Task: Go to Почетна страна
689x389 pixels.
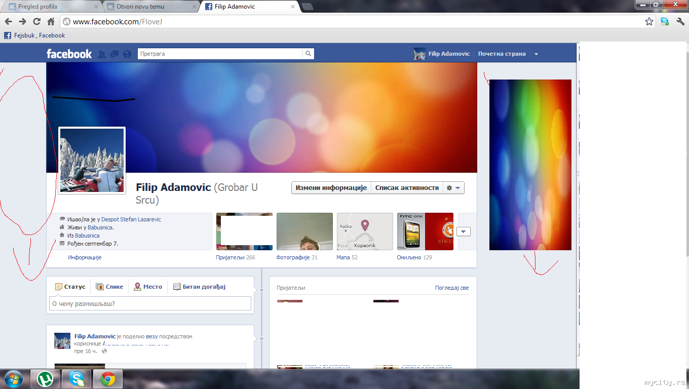Action: point(502,54)
